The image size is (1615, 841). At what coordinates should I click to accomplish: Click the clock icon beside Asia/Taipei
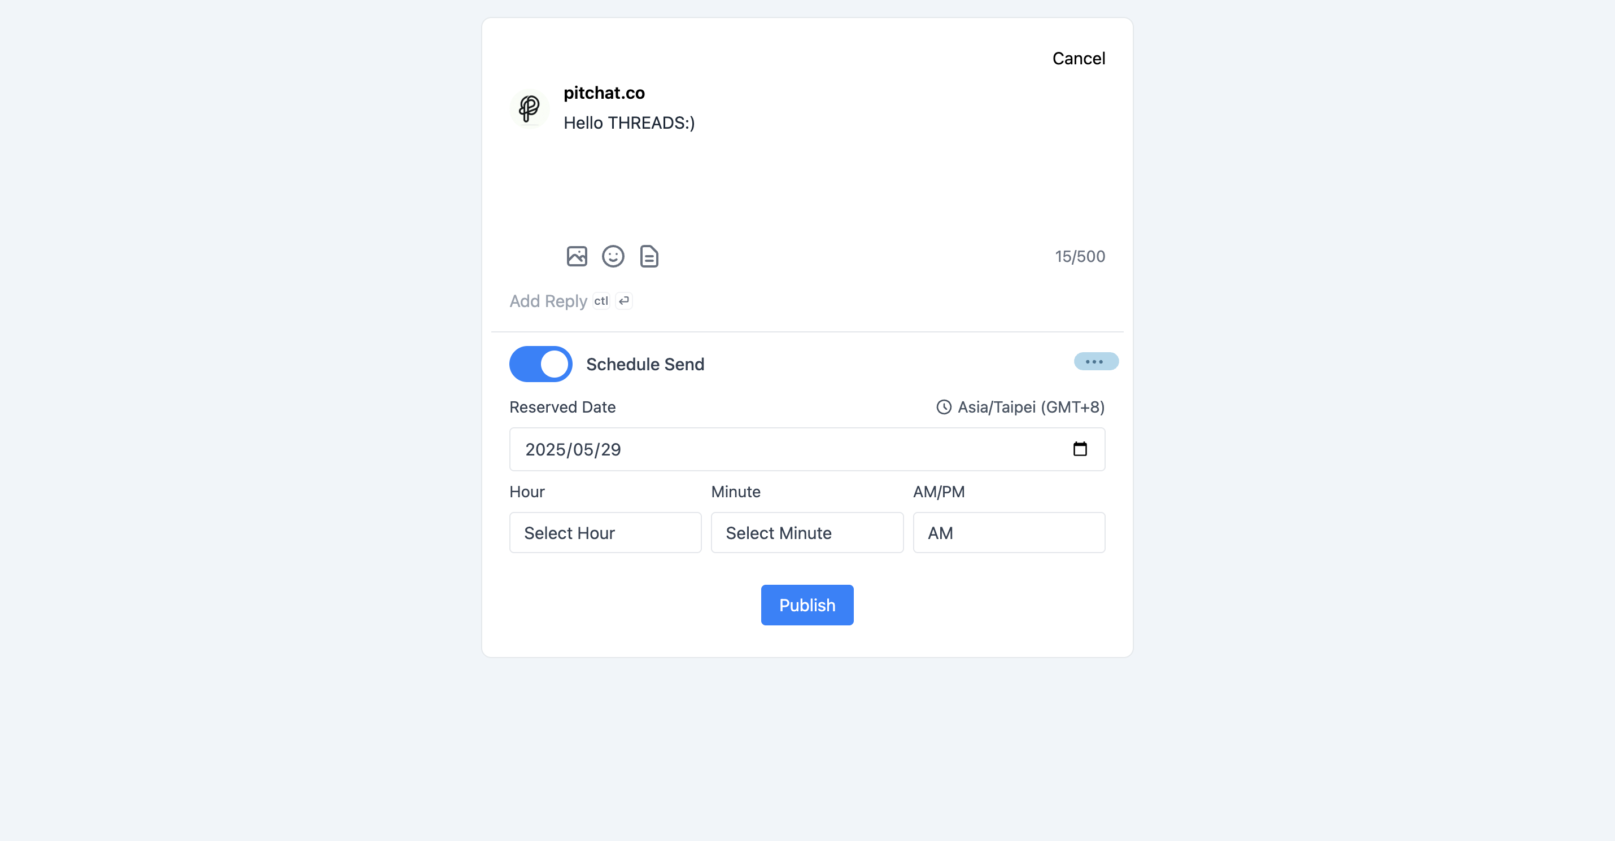click(x=944, y=408)
